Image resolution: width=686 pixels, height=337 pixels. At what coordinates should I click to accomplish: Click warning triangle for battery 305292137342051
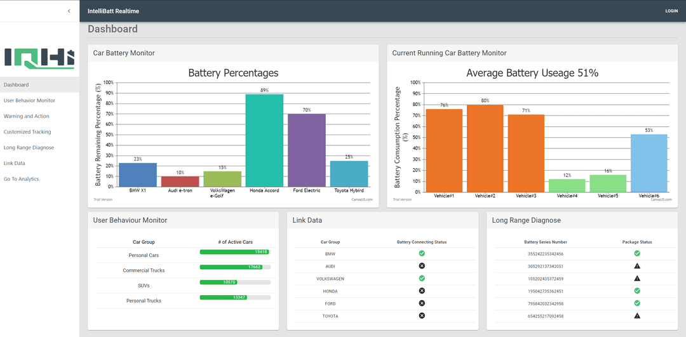pos(637,266)
